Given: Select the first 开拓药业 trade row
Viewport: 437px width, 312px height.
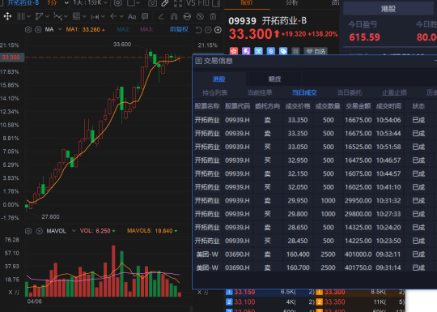Looking at the screenshot, I should pyautogui.click(x=314, y=120).
